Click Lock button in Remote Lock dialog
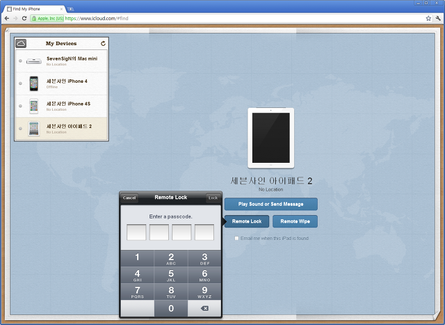The image size is (445, 325). coord(213,198)
